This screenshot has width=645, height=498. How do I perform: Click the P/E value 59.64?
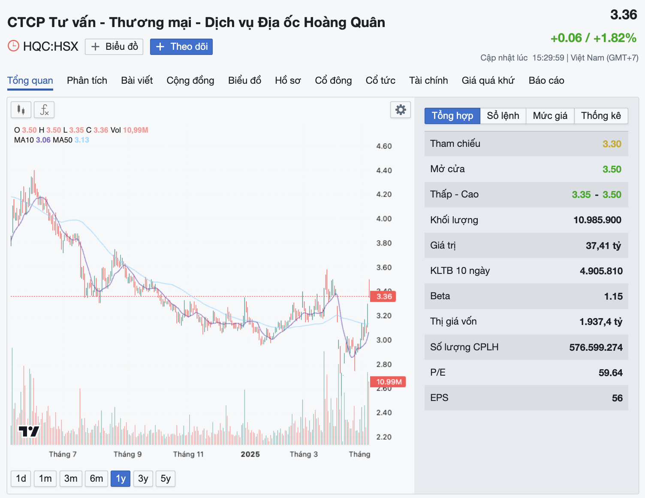point(611,373)
